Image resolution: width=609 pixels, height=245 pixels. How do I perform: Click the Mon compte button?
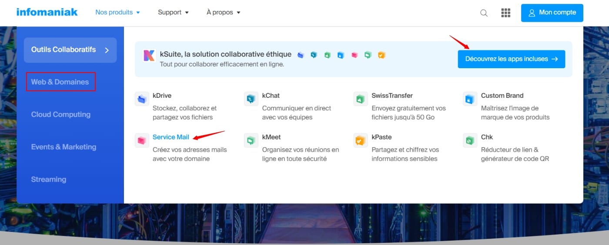[x=552, y=13]
